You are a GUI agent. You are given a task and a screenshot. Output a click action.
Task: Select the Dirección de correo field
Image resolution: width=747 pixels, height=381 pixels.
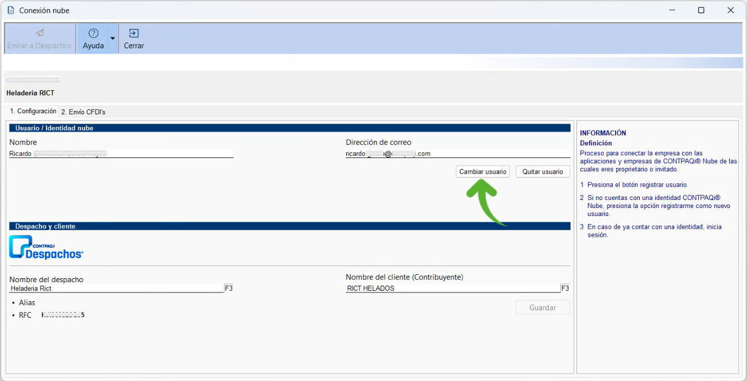[458, 153]
